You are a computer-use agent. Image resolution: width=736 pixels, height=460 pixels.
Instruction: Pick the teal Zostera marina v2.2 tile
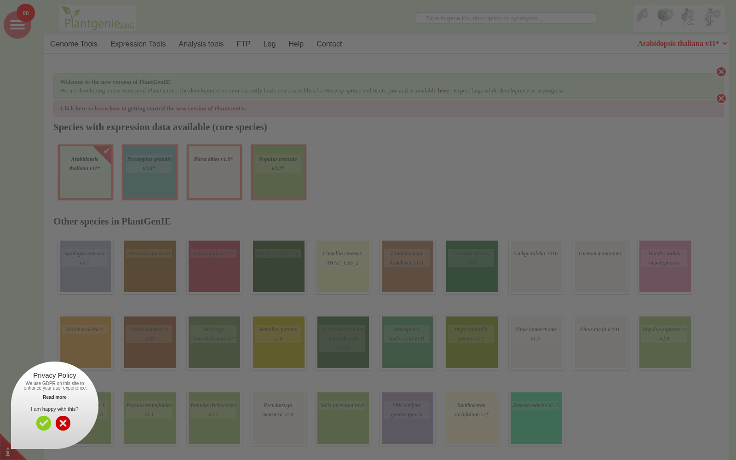tap(536, 418)
